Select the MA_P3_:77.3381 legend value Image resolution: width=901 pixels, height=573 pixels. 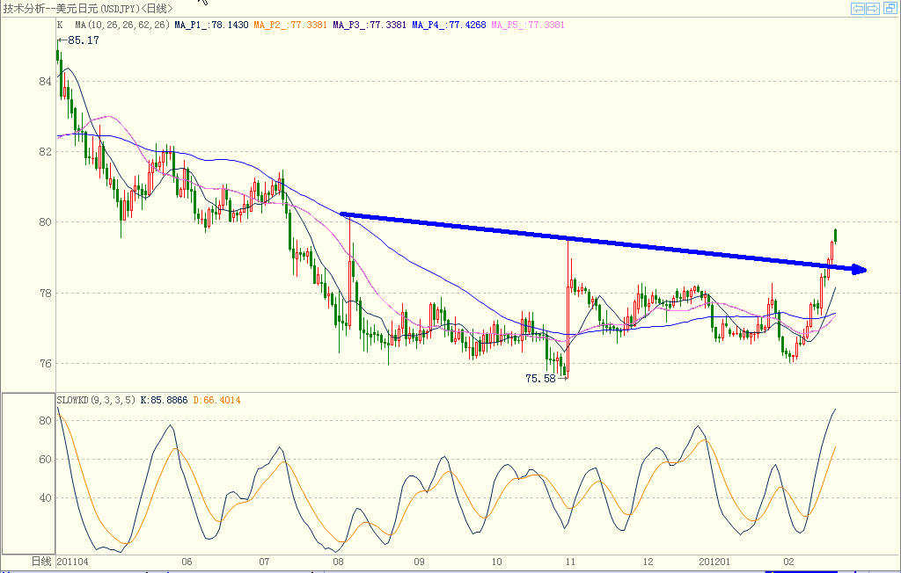370,25
